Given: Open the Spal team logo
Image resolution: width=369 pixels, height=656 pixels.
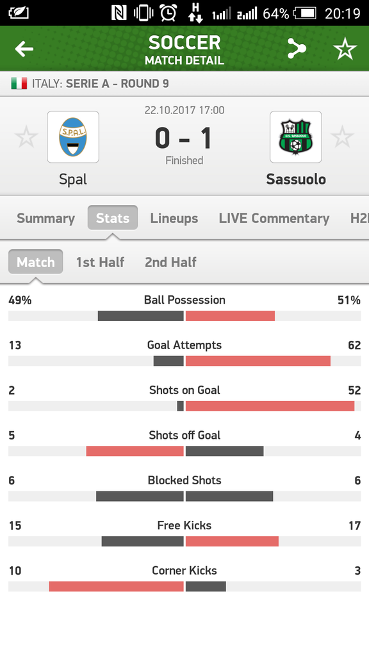Looking at the screenshot, I should pyautogui.click(x=73, y=137).
